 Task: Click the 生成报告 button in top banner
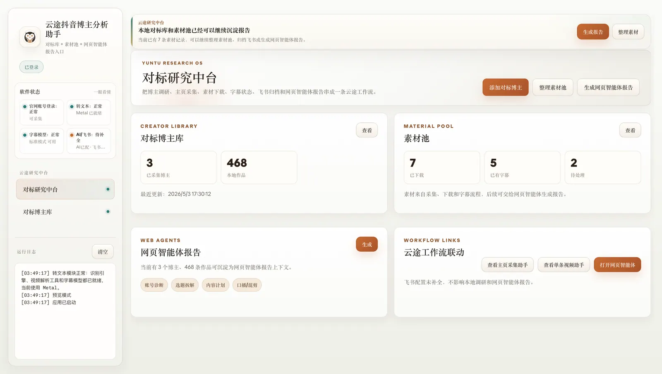click(x=593, y=32)
